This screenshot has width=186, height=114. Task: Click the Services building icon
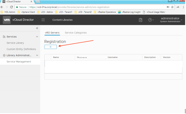pos(4,37)
